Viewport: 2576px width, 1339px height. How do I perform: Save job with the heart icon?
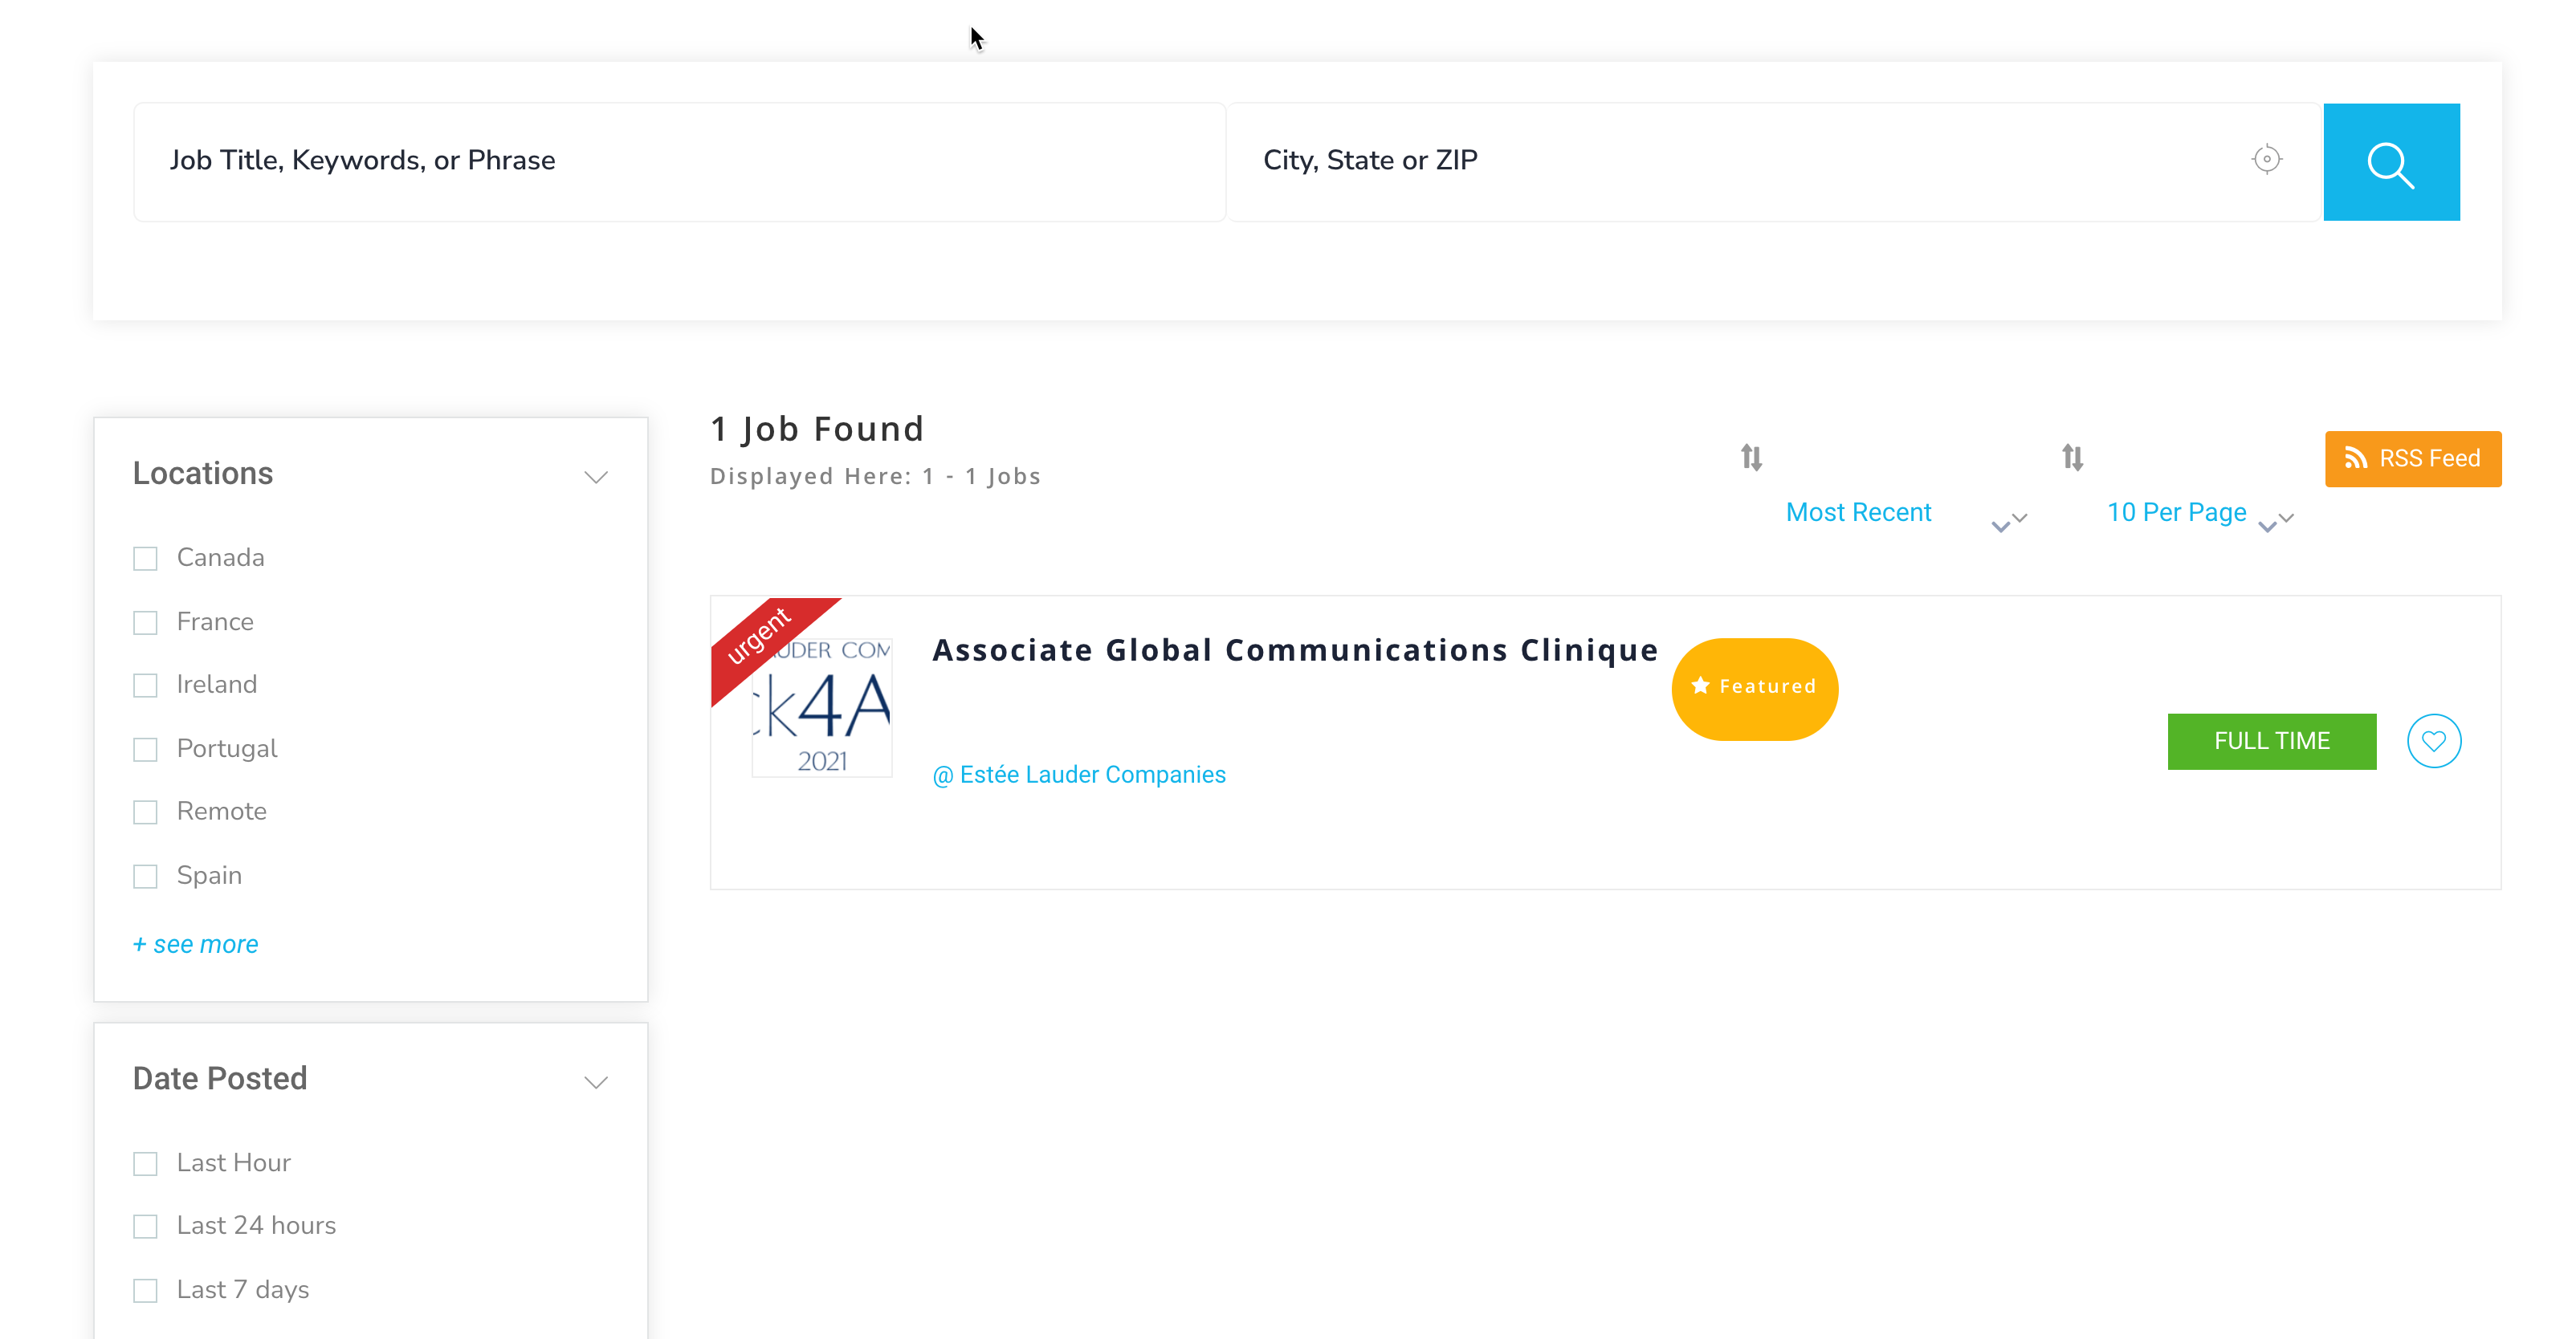[2433, 741]
